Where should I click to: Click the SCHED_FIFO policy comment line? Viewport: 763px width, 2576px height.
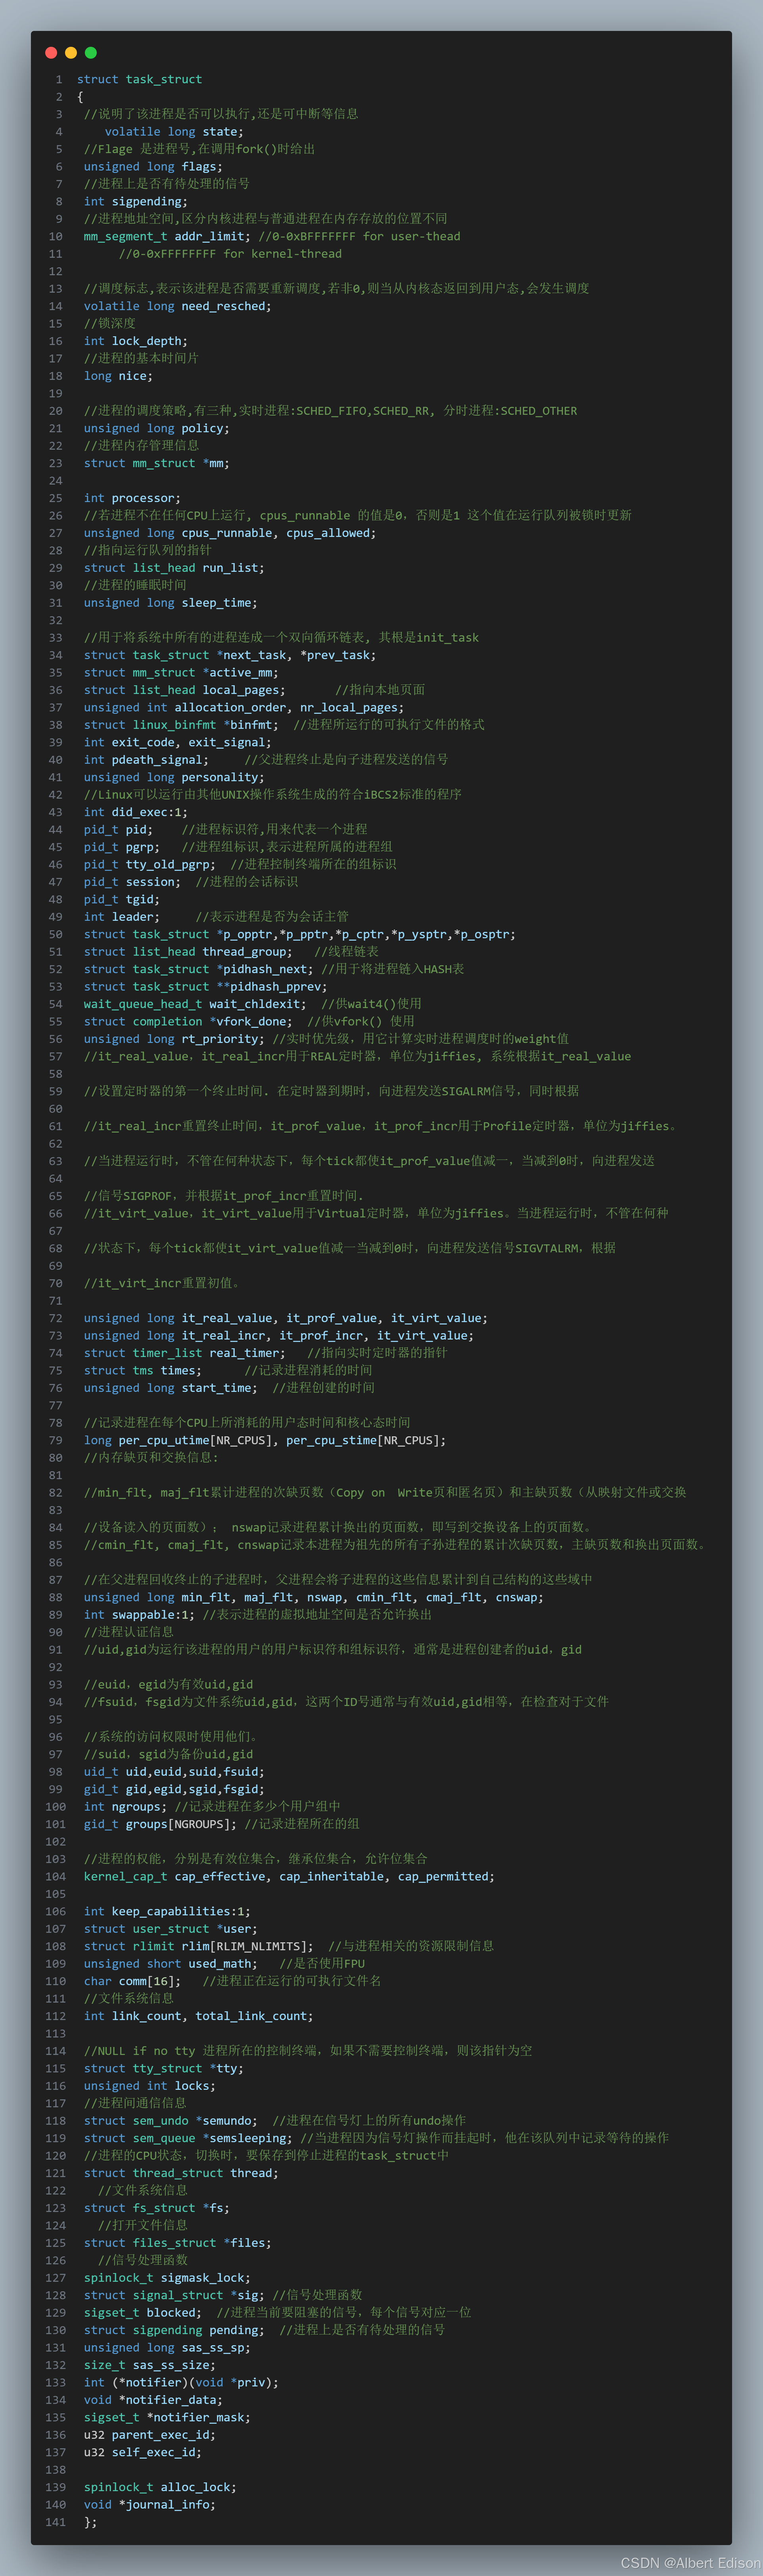tap(330, 411)
